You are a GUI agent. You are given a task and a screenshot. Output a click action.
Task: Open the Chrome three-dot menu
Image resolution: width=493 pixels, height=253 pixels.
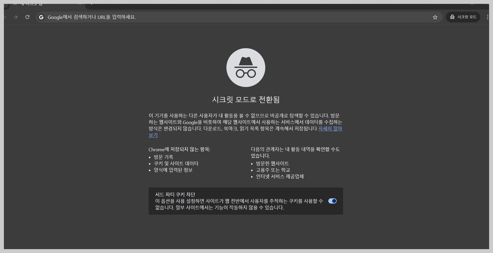pyautogui.click(x=487, y=17)
